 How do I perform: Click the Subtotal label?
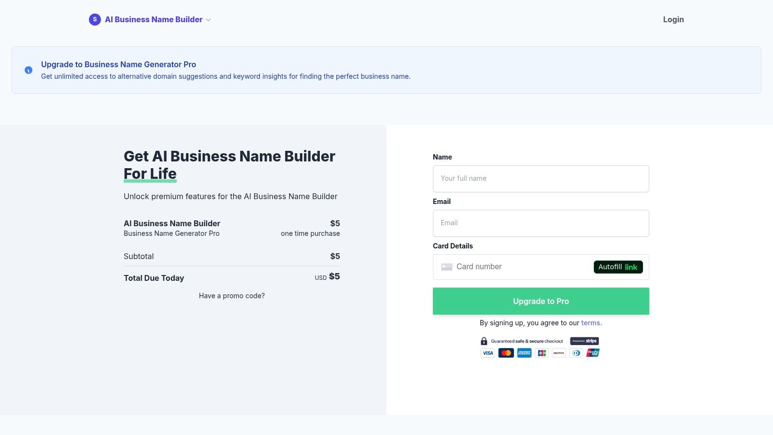click(x=139, y=256)
